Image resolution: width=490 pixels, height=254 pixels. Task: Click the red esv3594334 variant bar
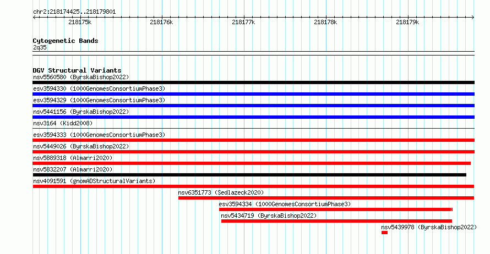pos(336,209)
